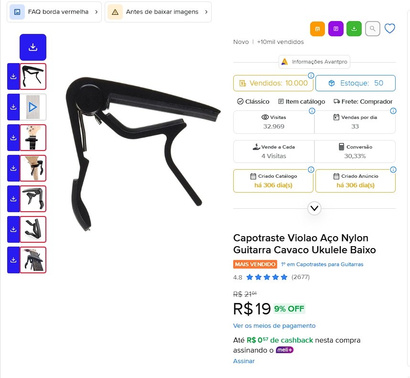Download the first capo thumbnail image
This screenshot has width=410, height=378.
[x=13, y=76]
